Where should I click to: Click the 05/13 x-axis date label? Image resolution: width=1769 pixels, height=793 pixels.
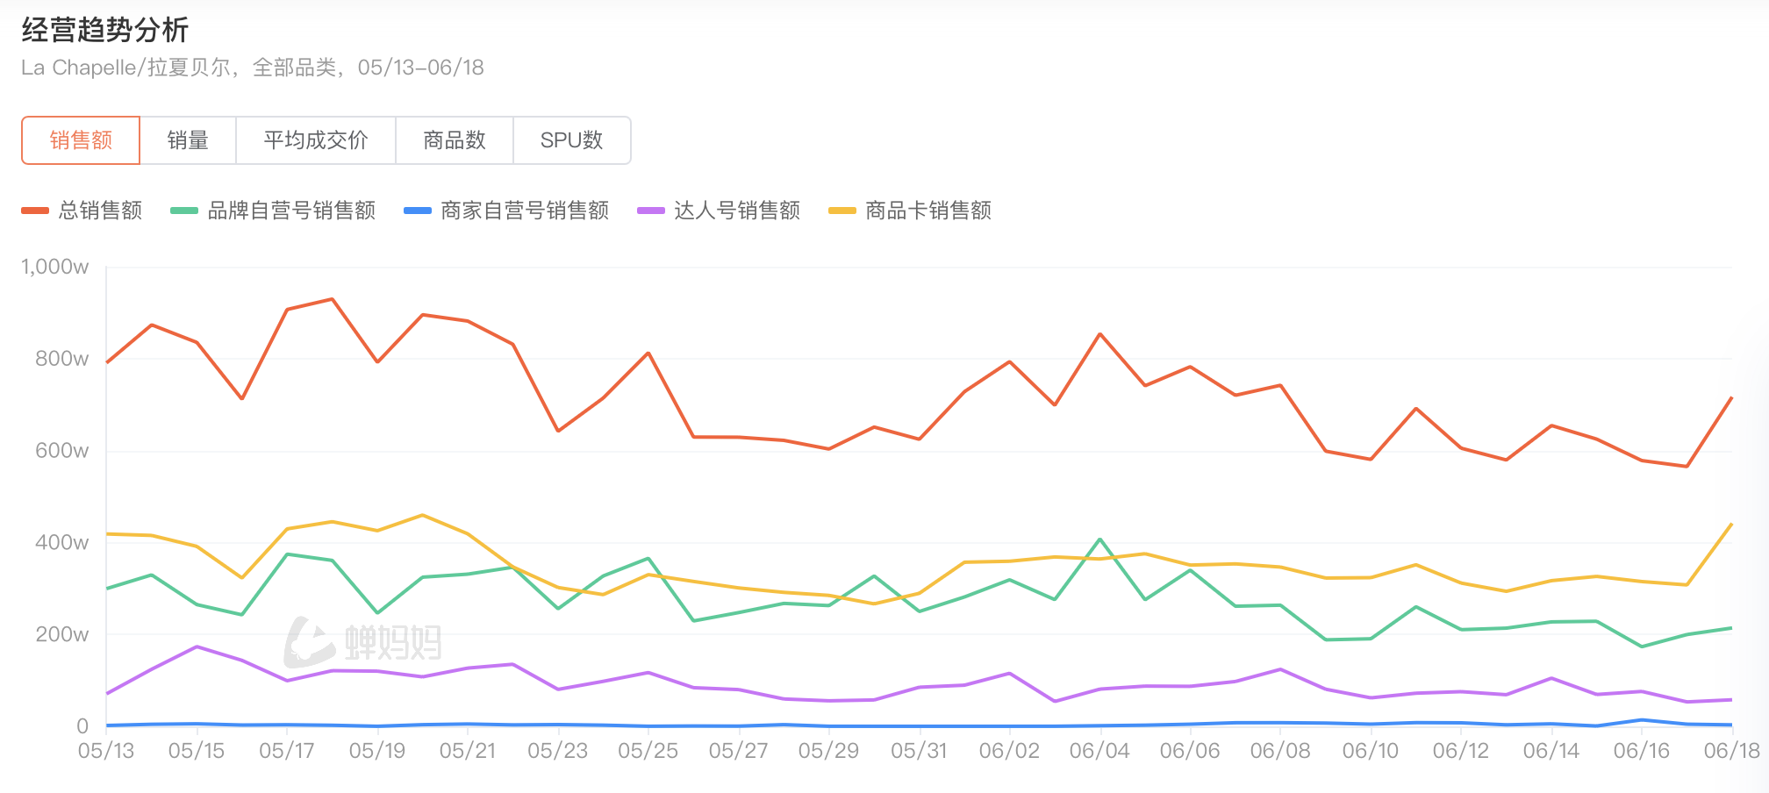106,751
